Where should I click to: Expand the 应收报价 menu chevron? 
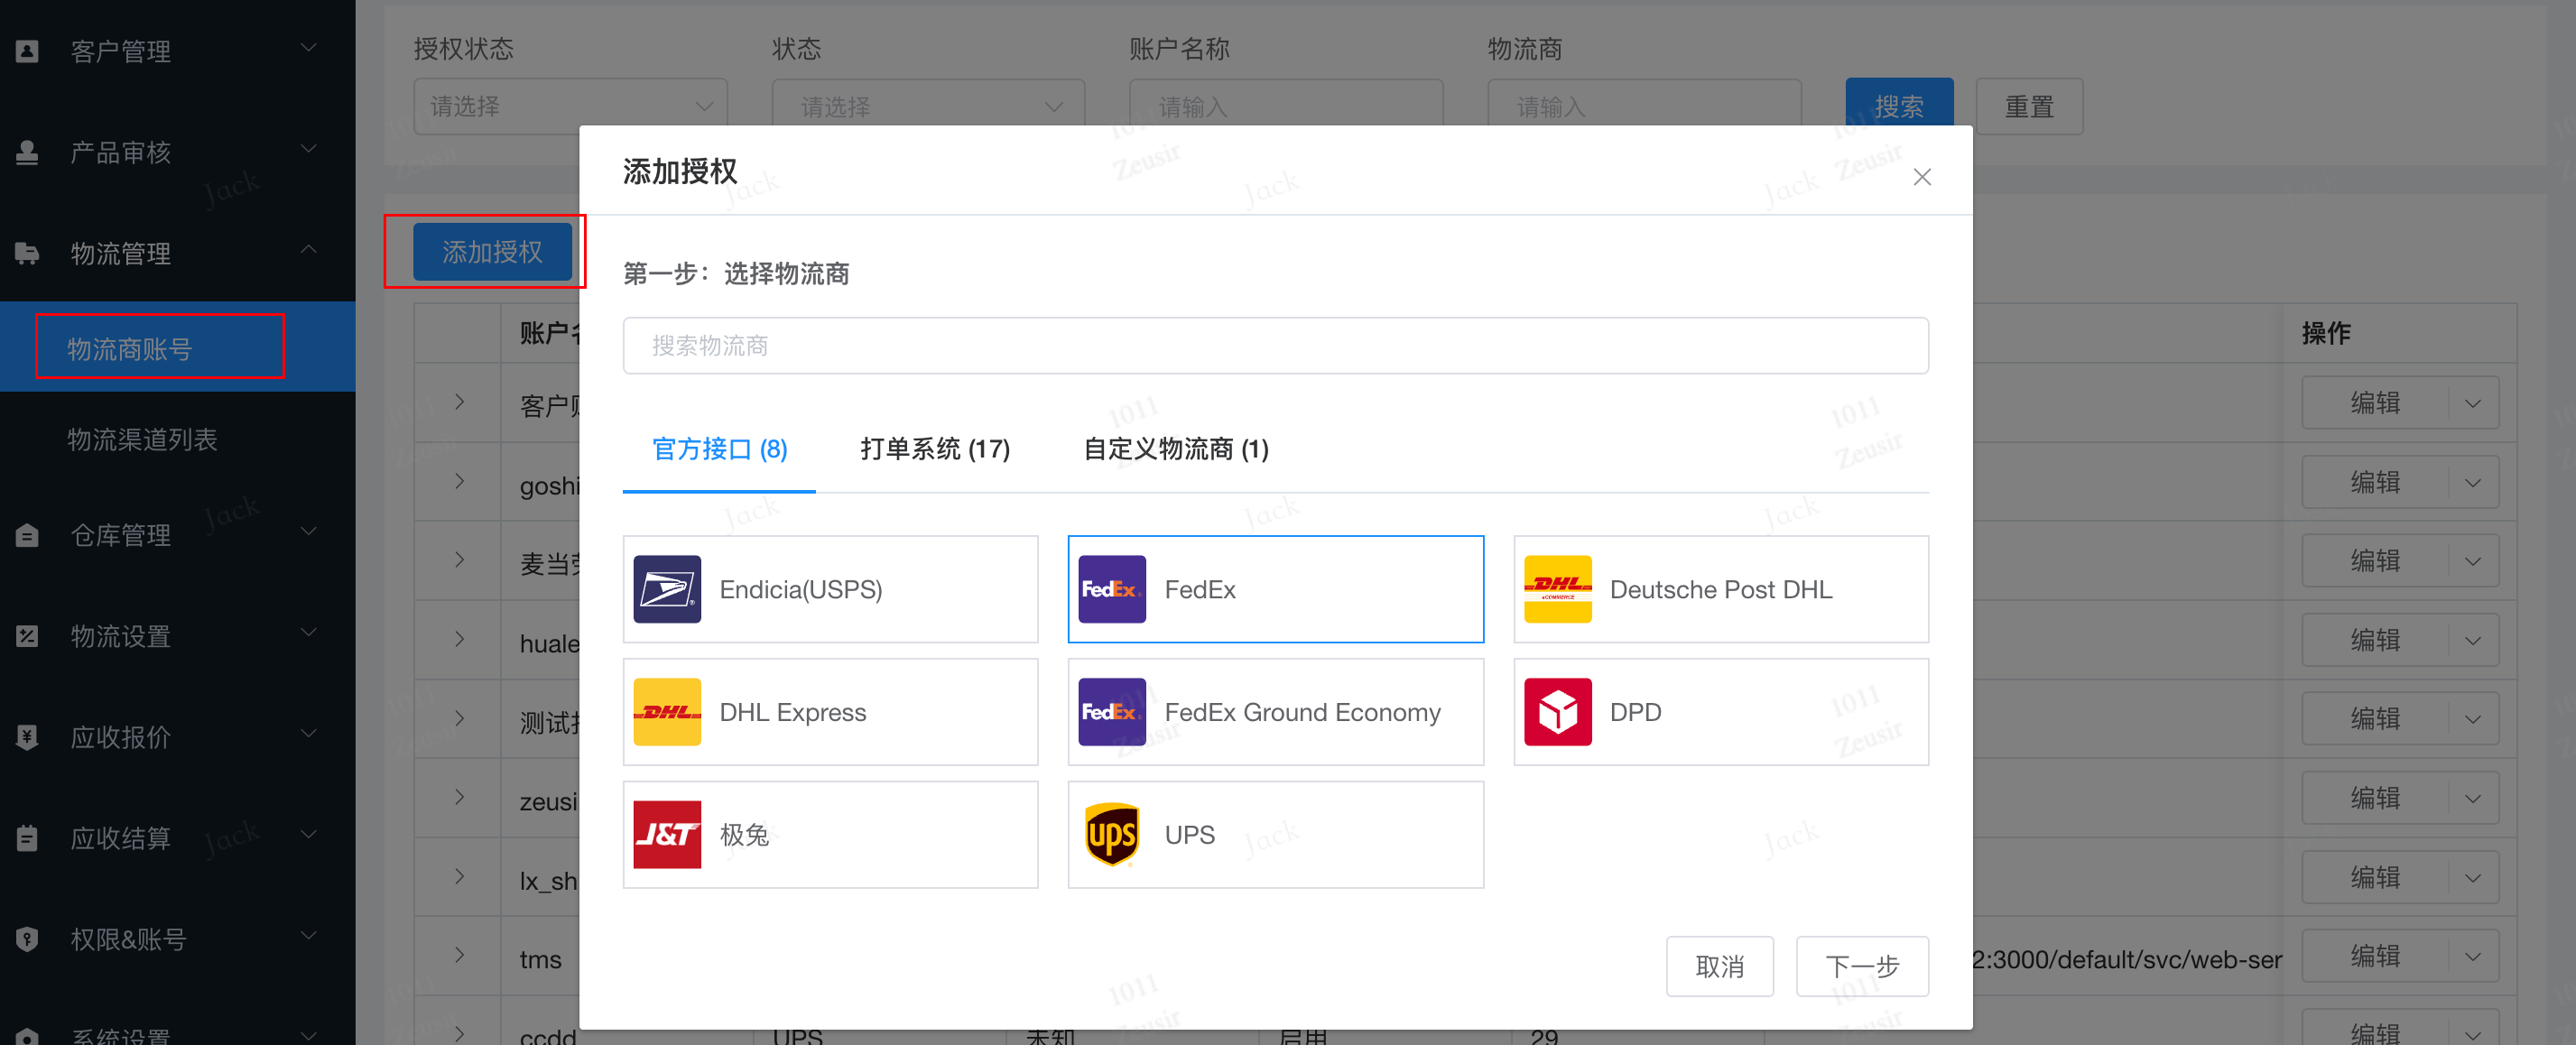point(309,735)
